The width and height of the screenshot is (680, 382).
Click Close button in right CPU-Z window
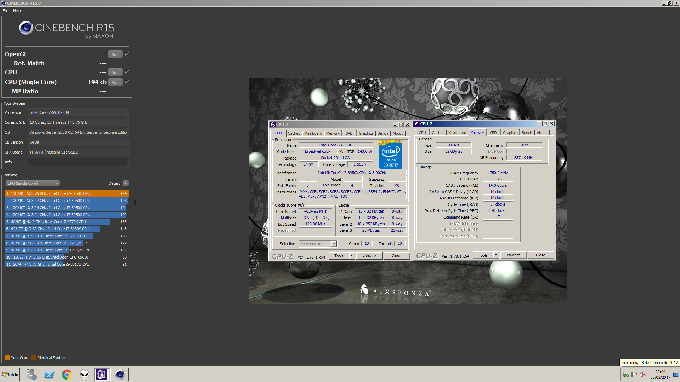[x=540, y=255]
